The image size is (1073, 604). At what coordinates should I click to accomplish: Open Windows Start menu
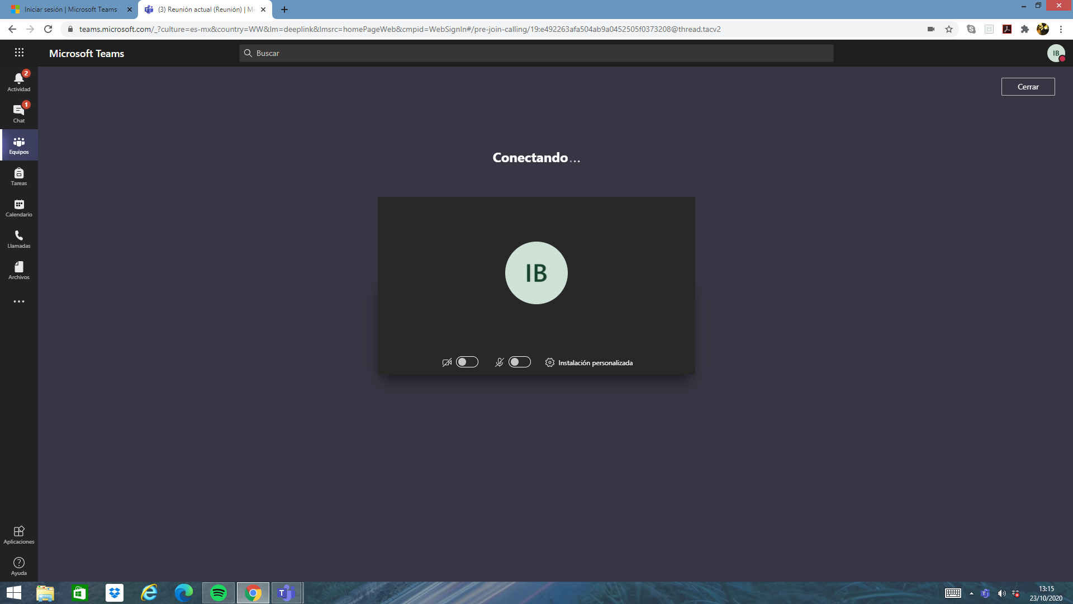(x=14, y=593)
